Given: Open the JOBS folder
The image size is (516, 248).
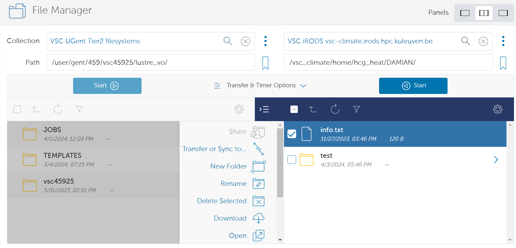Looking at the screenshot, I should (93, 134).
